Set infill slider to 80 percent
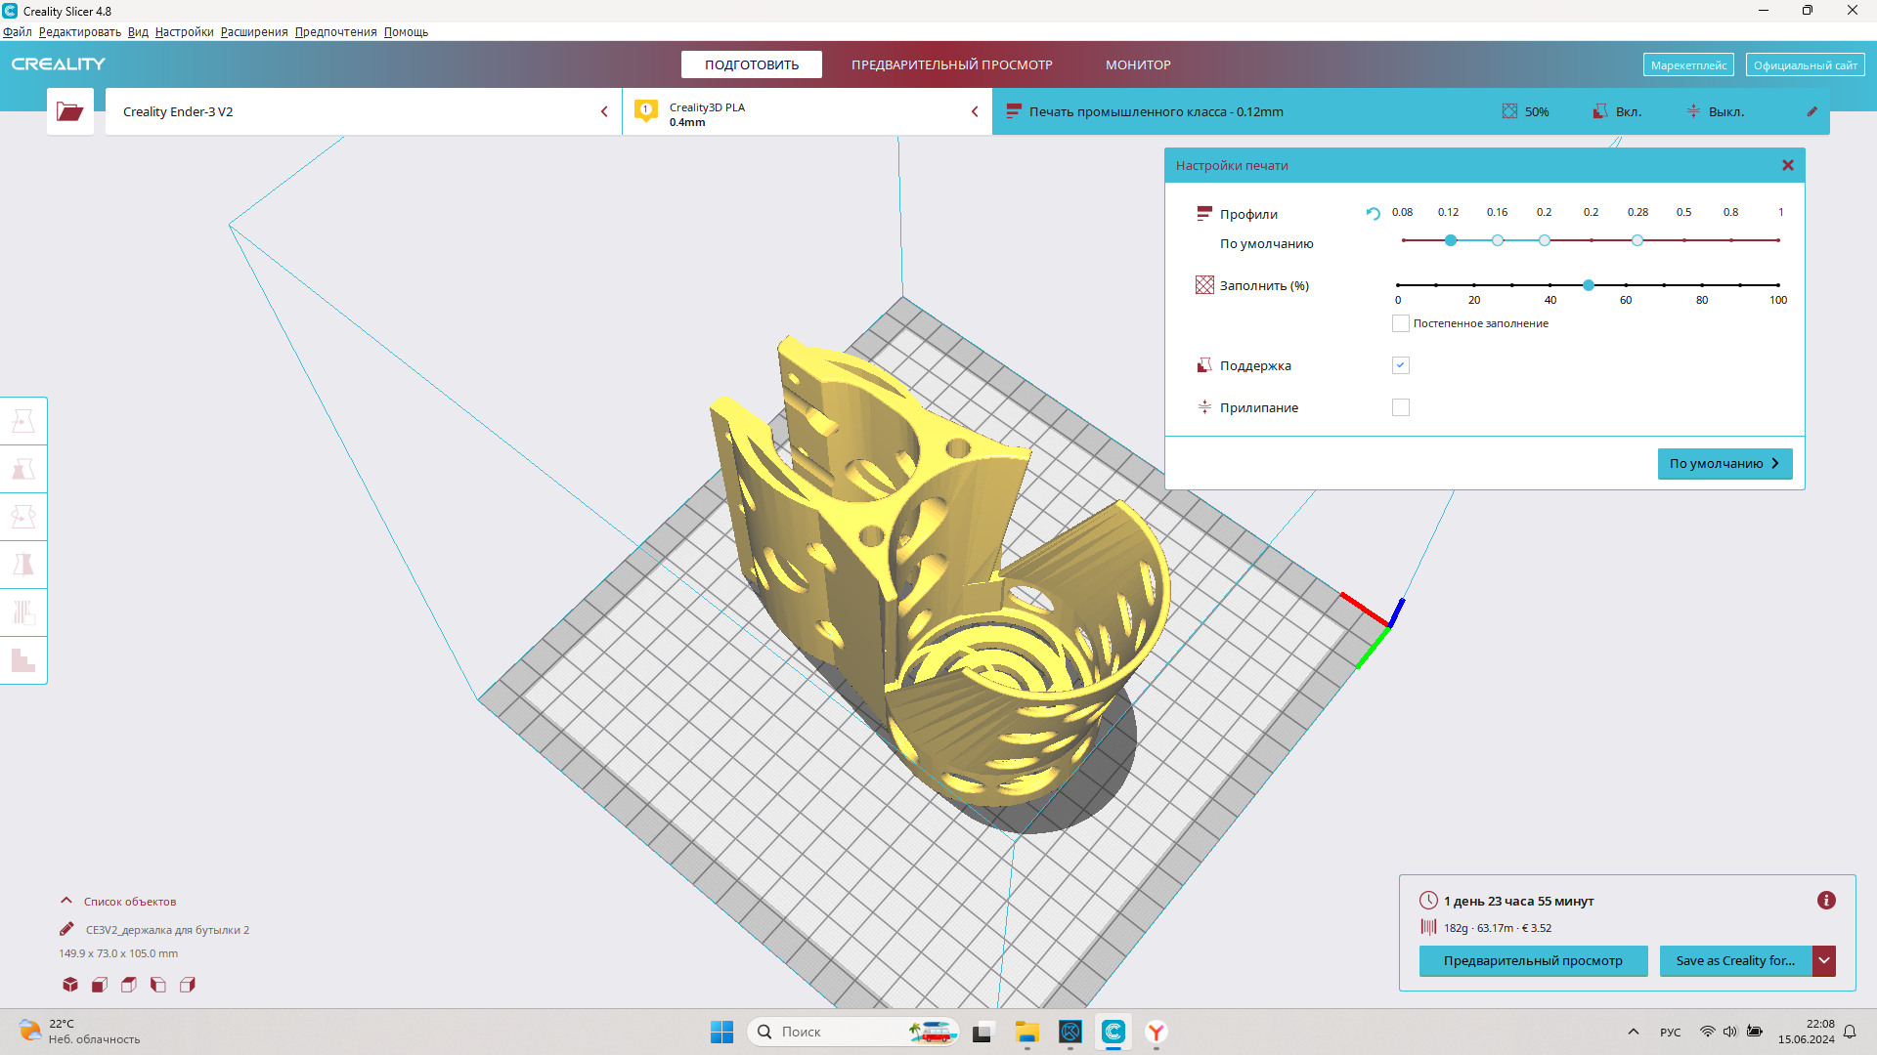 (1702, 285)
